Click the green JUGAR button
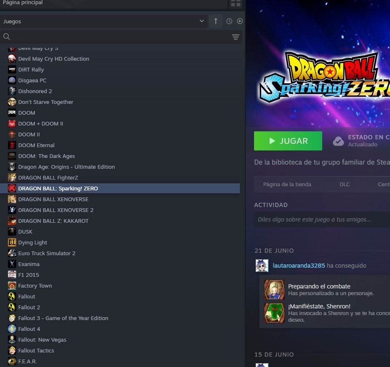Image resolution: width=390 pixels, height=367 pixels. tap(288, 141)
